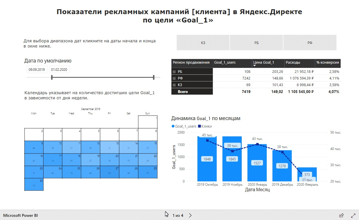Click the Клики legend item
The width and height of the screenshot is (359, 220).
point(205,126)
